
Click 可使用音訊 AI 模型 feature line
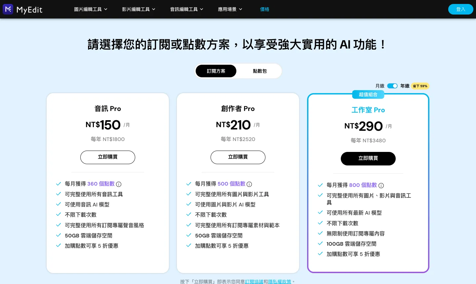point(87,205)
